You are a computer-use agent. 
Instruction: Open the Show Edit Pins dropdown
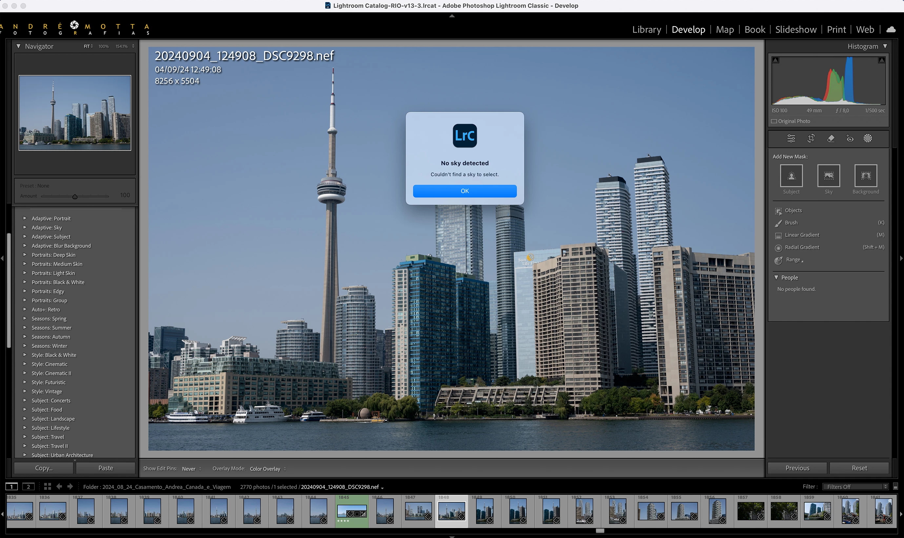pos(191,469)
